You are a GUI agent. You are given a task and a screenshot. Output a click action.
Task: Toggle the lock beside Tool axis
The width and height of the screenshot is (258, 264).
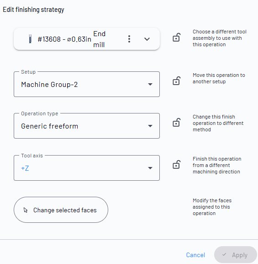(176, 165)
